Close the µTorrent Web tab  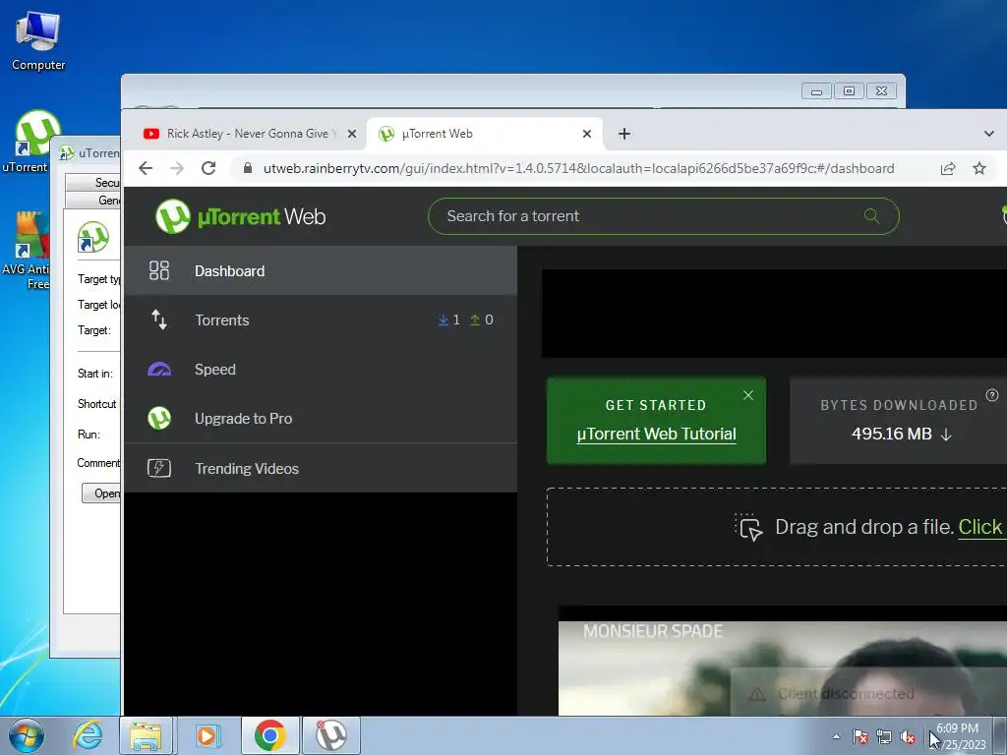(x=587, y=134)
